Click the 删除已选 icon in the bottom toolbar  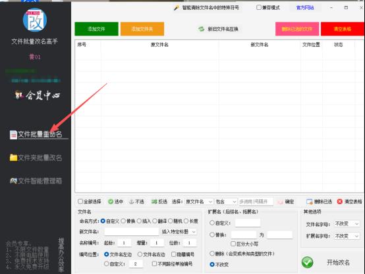(x=310, y=202)
